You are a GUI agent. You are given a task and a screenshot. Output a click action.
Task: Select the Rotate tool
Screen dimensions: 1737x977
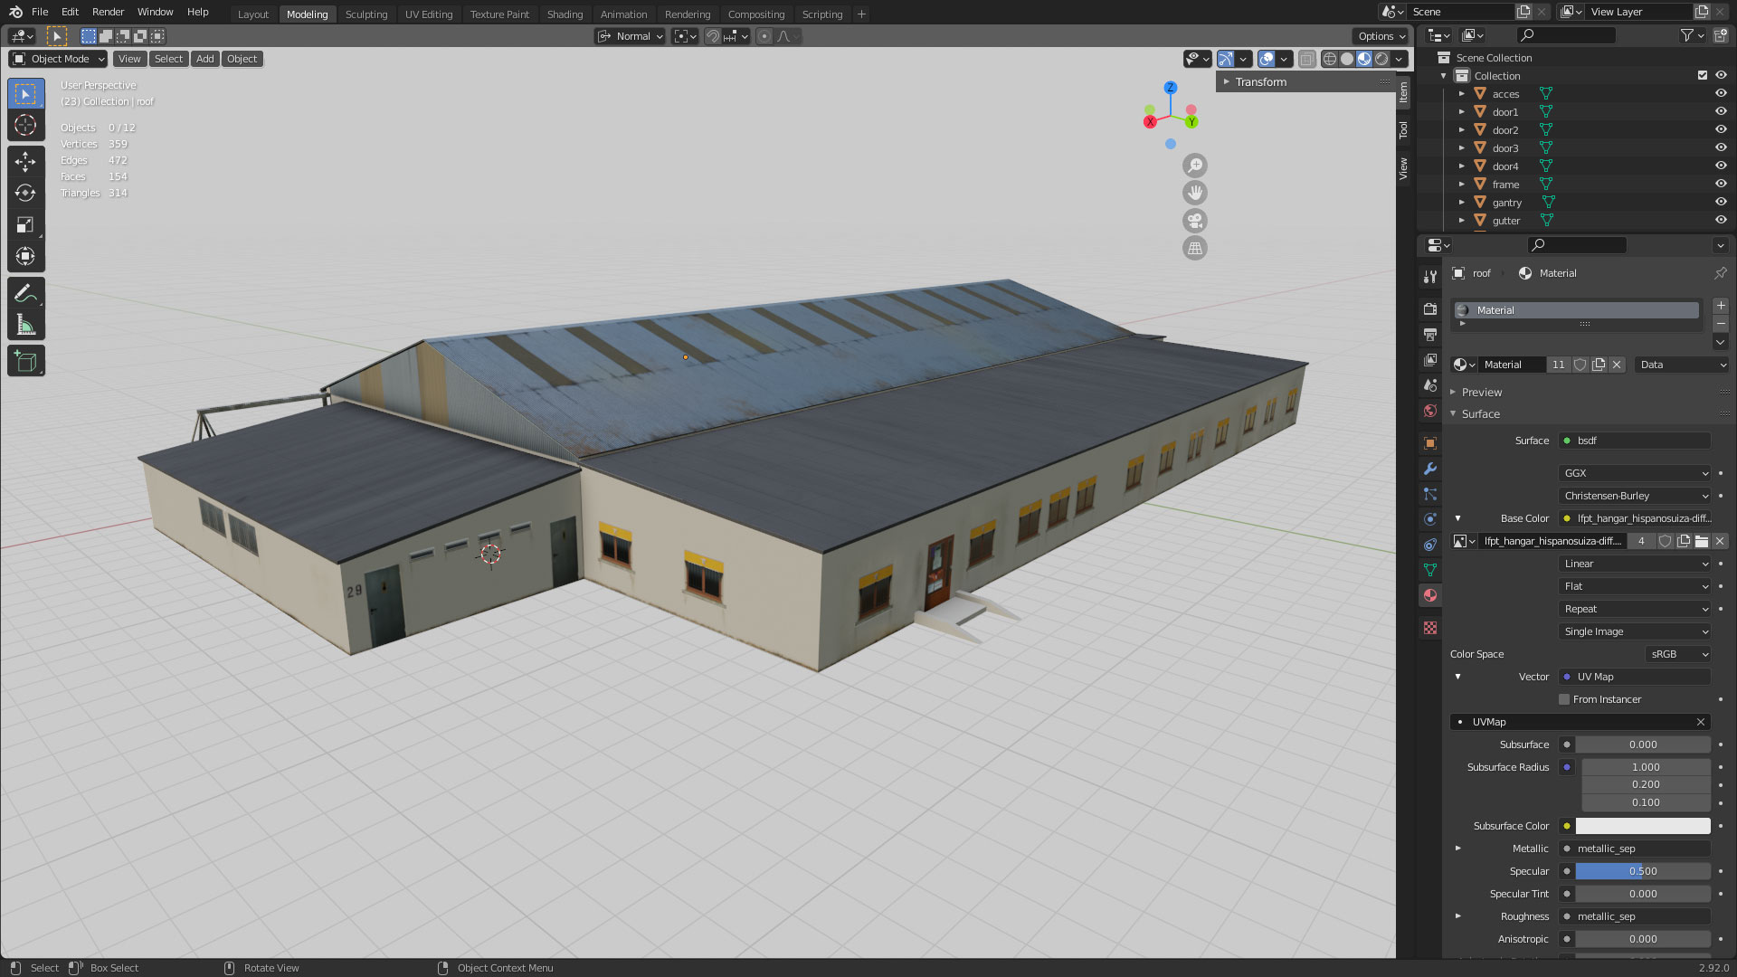point(25,193)
